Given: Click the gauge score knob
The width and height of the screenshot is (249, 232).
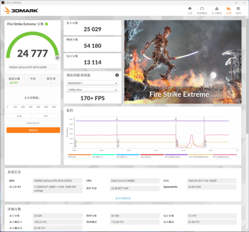Looking at the screenshot, I should click(x=57, y=58).
